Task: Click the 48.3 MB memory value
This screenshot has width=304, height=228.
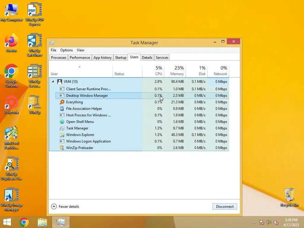Action: 178,135
